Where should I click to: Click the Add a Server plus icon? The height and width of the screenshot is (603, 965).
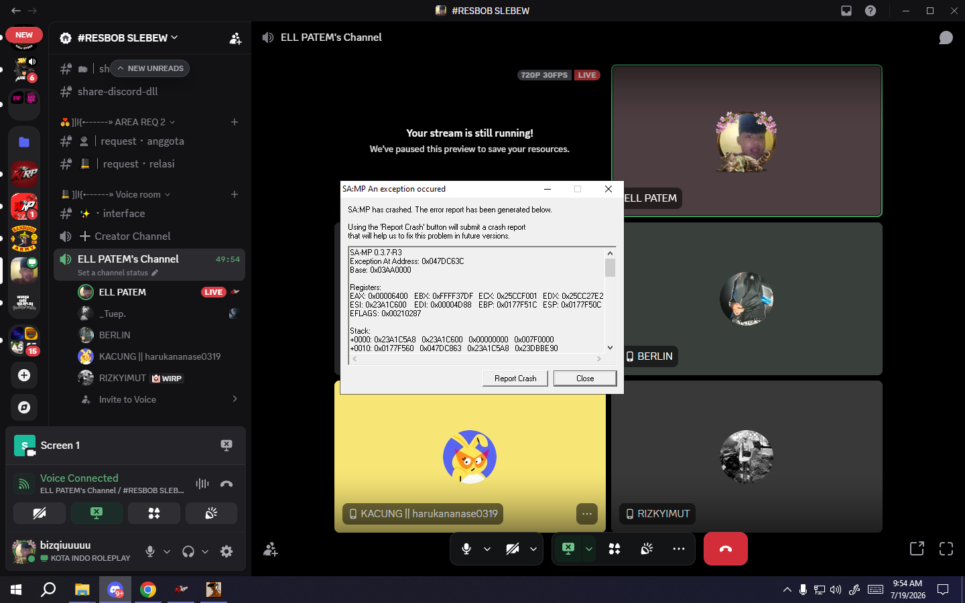[x=24, y=375]
